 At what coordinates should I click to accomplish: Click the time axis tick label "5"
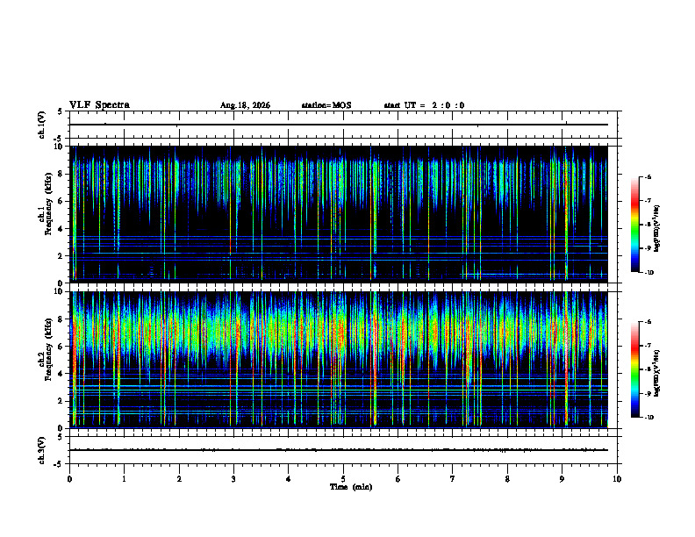[343, 479]
